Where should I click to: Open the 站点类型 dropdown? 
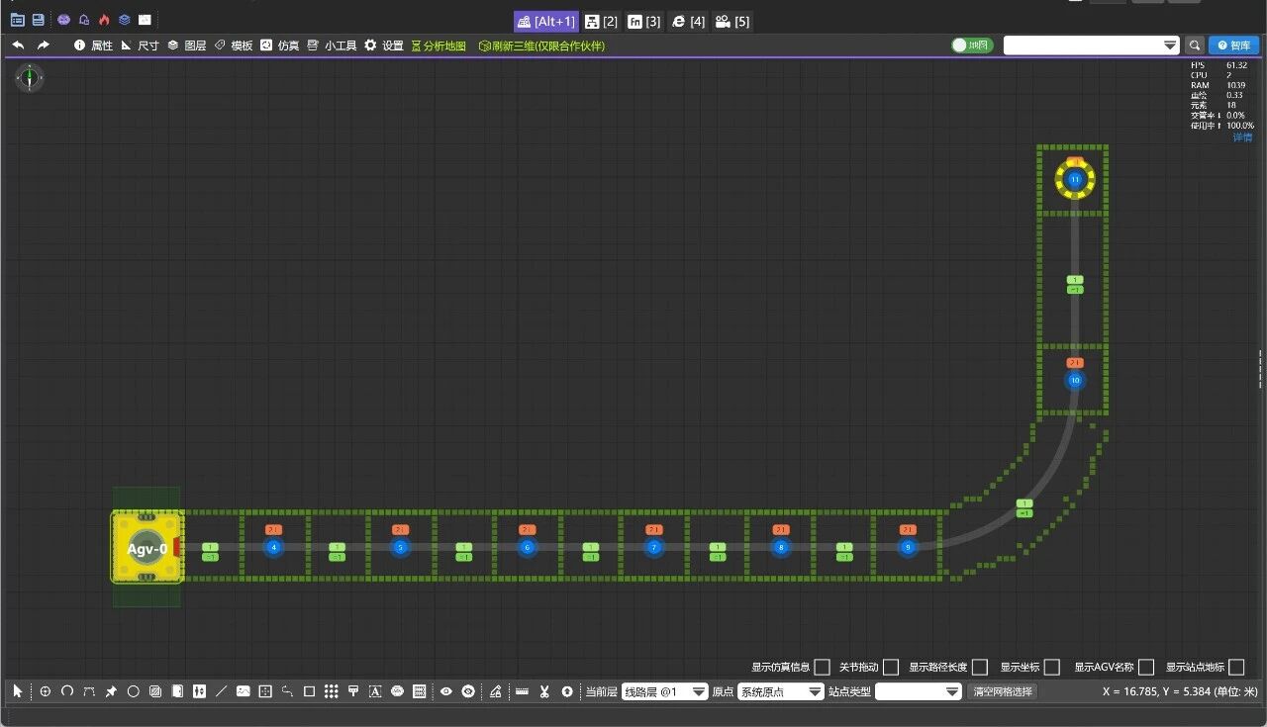point(919,692)
